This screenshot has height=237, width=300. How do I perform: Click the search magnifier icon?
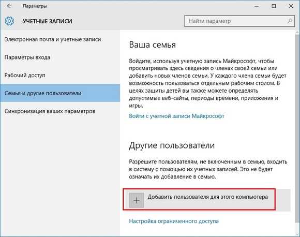pyautogui.click(x=290, y=21)
